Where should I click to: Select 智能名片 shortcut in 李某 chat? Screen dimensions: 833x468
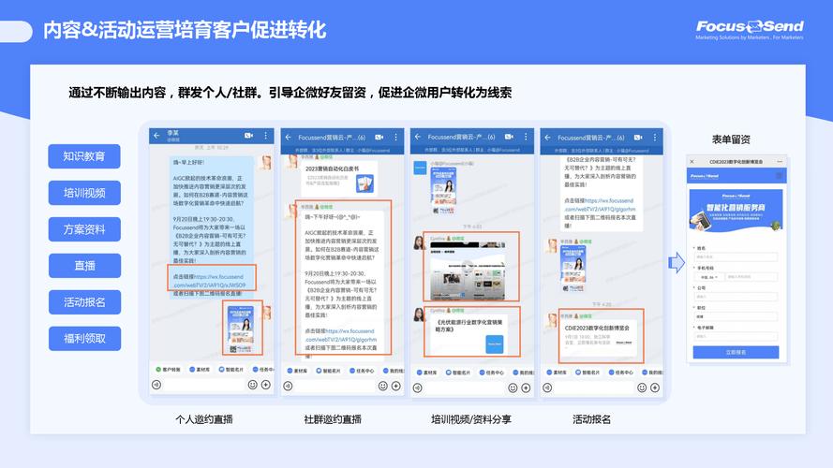(231, 370)
